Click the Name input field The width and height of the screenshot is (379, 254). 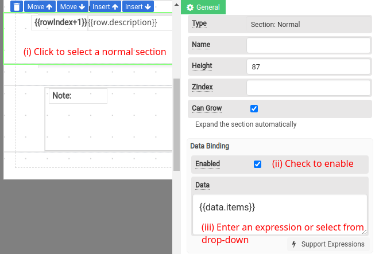click(x=308, y=45)
